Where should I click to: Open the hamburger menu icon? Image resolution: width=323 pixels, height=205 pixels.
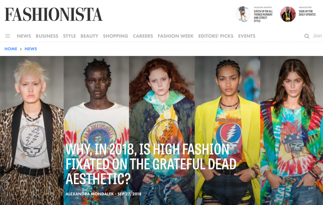click(8, 36)
